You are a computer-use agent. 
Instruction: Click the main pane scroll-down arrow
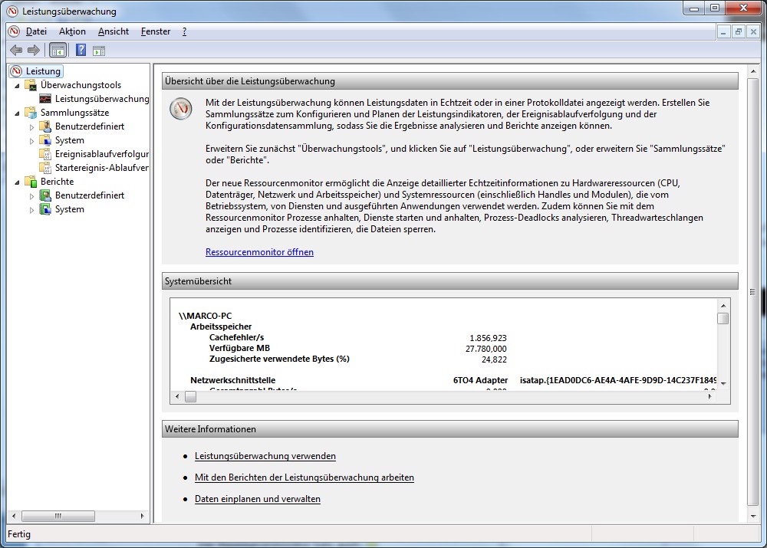click(753, 517)
